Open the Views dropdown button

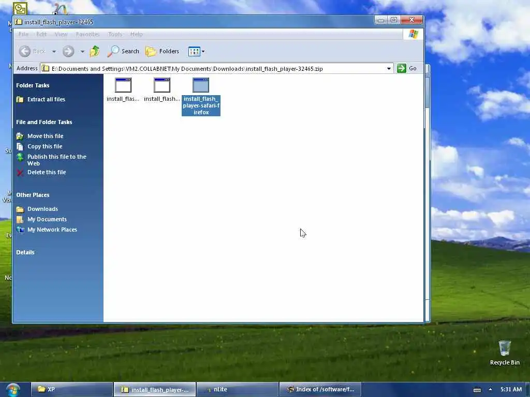point(196,52)
